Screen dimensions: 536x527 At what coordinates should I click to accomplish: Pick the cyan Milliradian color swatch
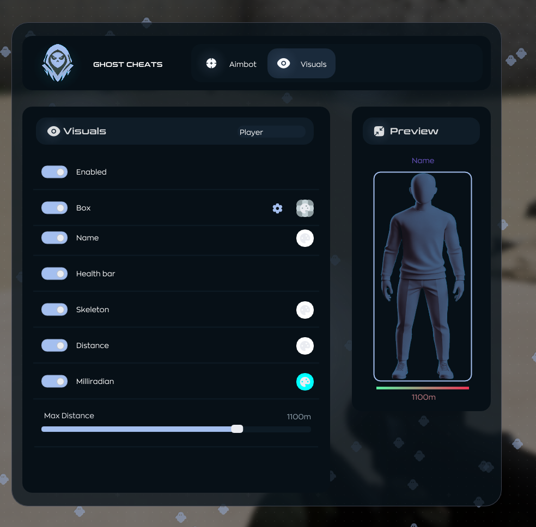coord(305,382)
